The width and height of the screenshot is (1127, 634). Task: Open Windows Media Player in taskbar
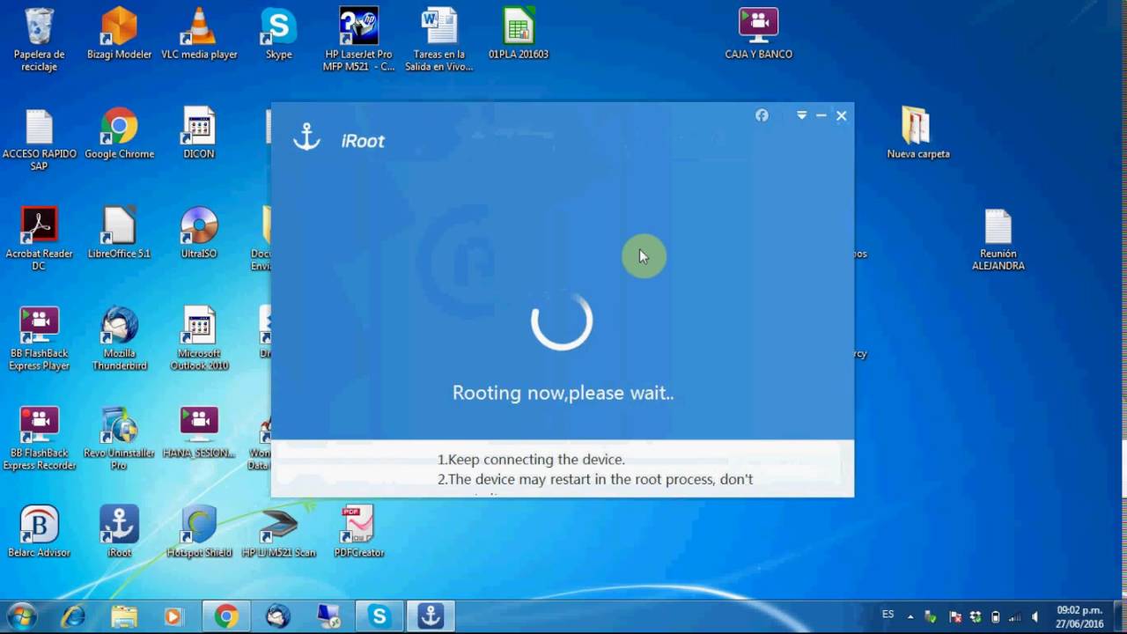coord(173,616)
